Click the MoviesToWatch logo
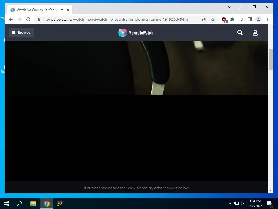 pos(136,33)
